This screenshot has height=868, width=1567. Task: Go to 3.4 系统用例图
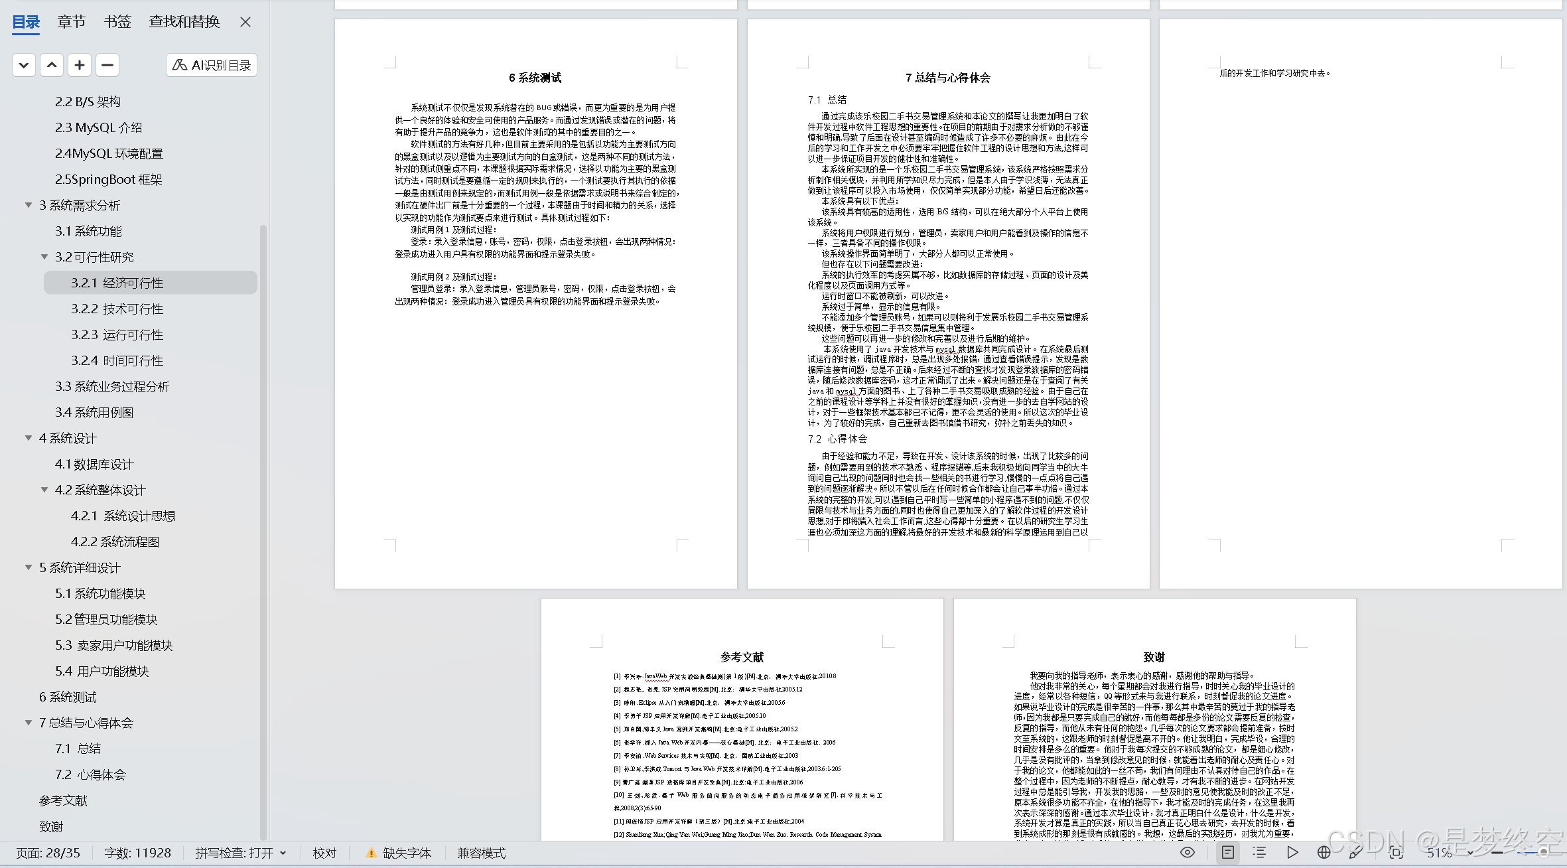[x=94, y=412]
